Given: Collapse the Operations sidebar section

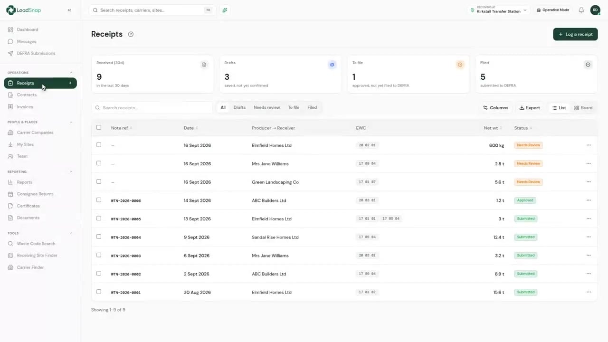Looking at the screenshot, I should coord(71,73).
